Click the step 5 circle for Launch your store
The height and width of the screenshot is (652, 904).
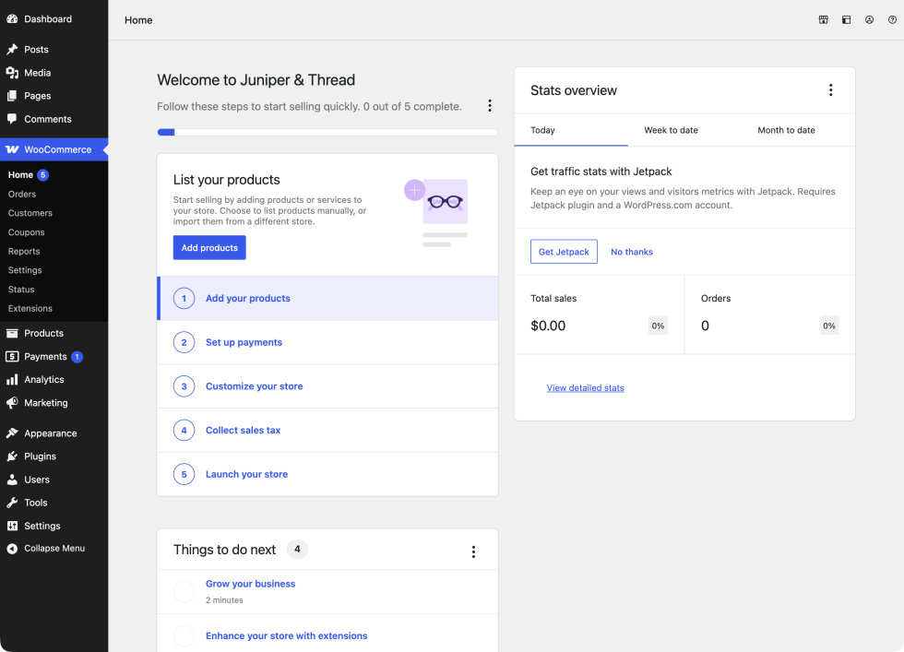(184, 474)
